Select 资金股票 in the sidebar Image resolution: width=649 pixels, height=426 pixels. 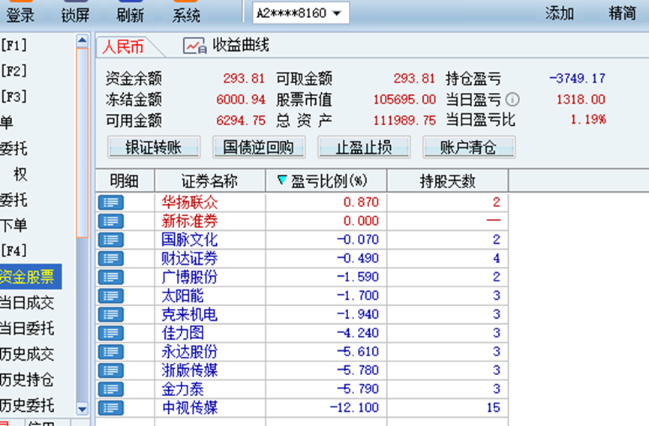coord(29,277)
